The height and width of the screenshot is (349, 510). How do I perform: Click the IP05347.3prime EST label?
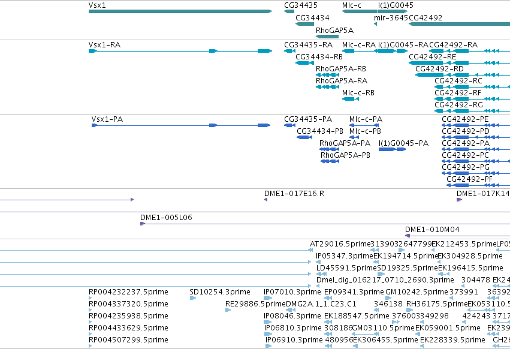(x=345, y=256)
